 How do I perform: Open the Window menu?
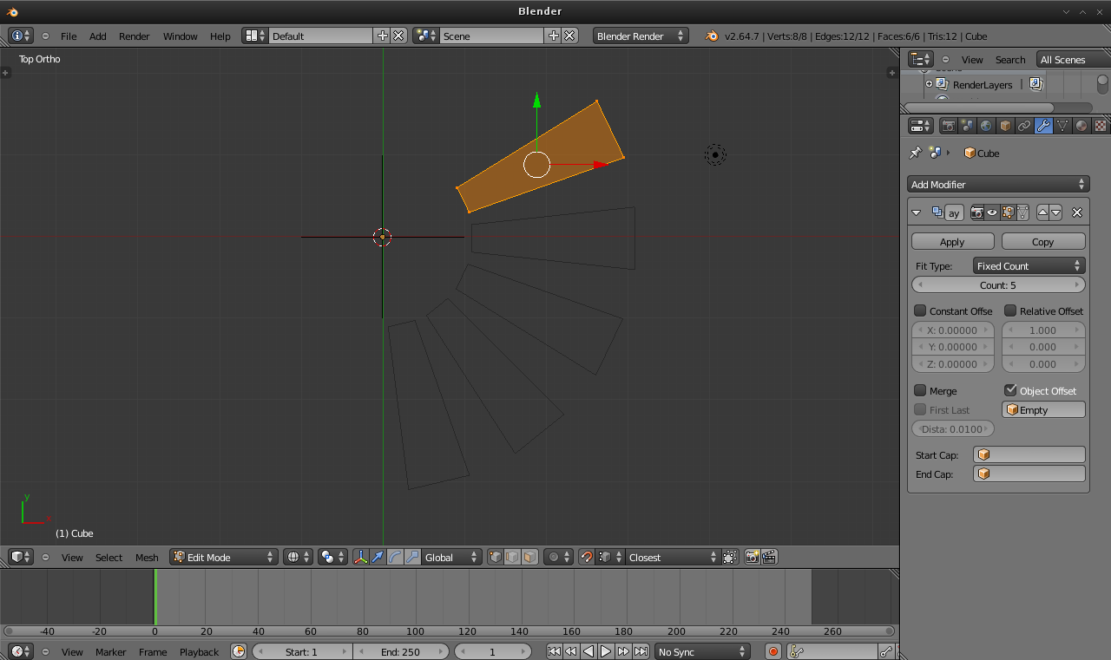[181, 36]
